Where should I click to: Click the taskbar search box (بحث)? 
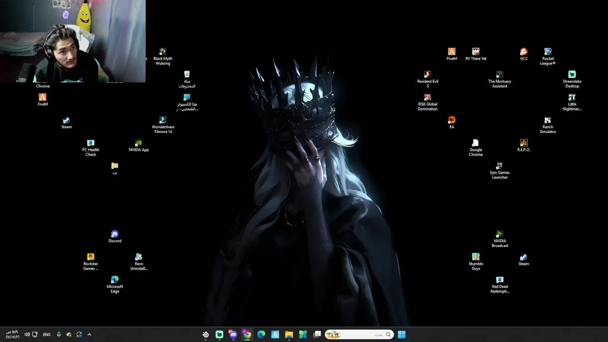pyautogui.click(x=359, y=334)
